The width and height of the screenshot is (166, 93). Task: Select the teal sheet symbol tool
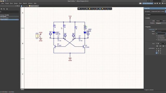pyautogui.click(x=100, y=9)
